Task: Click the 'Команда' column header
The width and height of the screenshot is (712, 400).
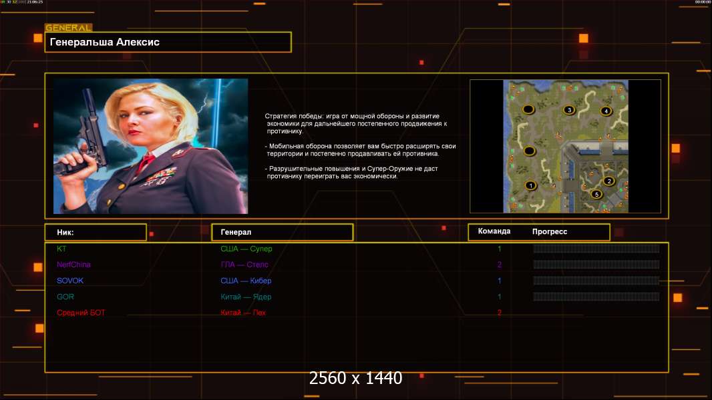Action: click(494, 231)
